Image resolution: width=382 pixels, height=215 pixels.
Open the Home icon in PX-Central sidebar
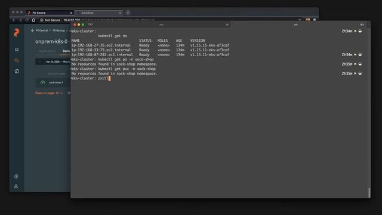point(17,50)
